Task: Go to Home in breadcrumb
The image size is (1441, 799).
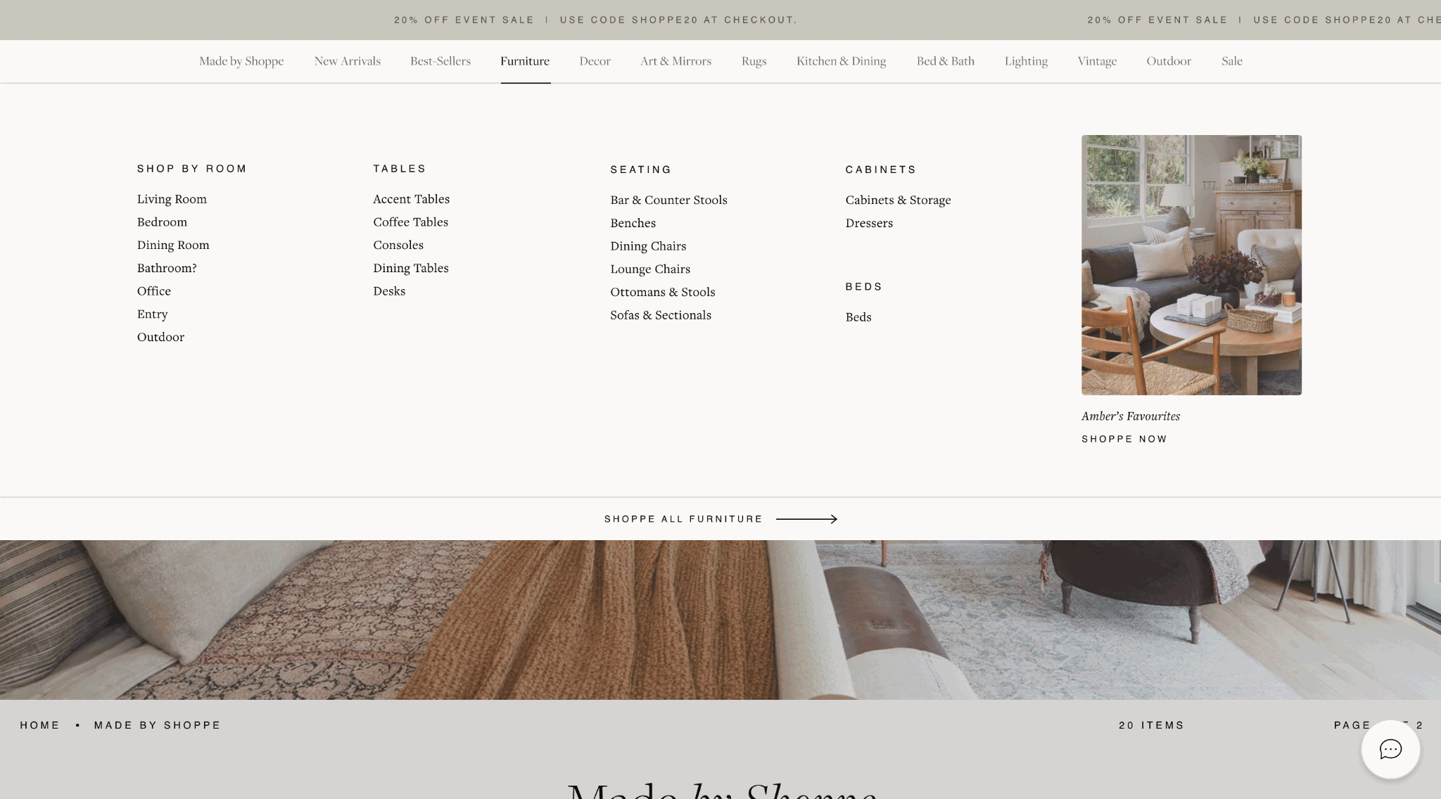Action: click(40, 725)
